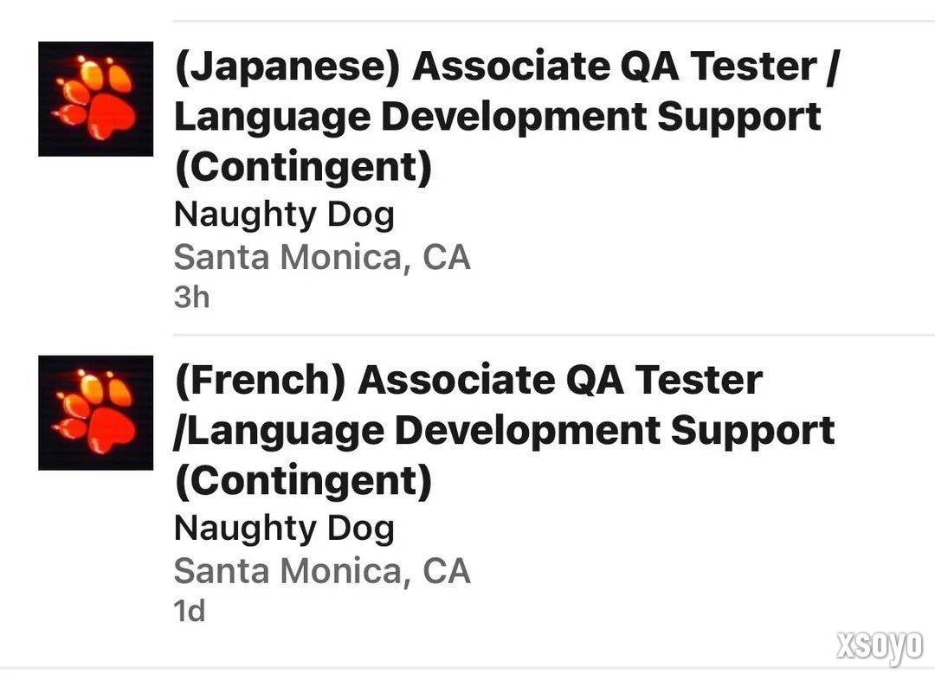Tap "/Language Development Support" in the French listing
This screenshot has height=674, width=935.
[504, 430]
